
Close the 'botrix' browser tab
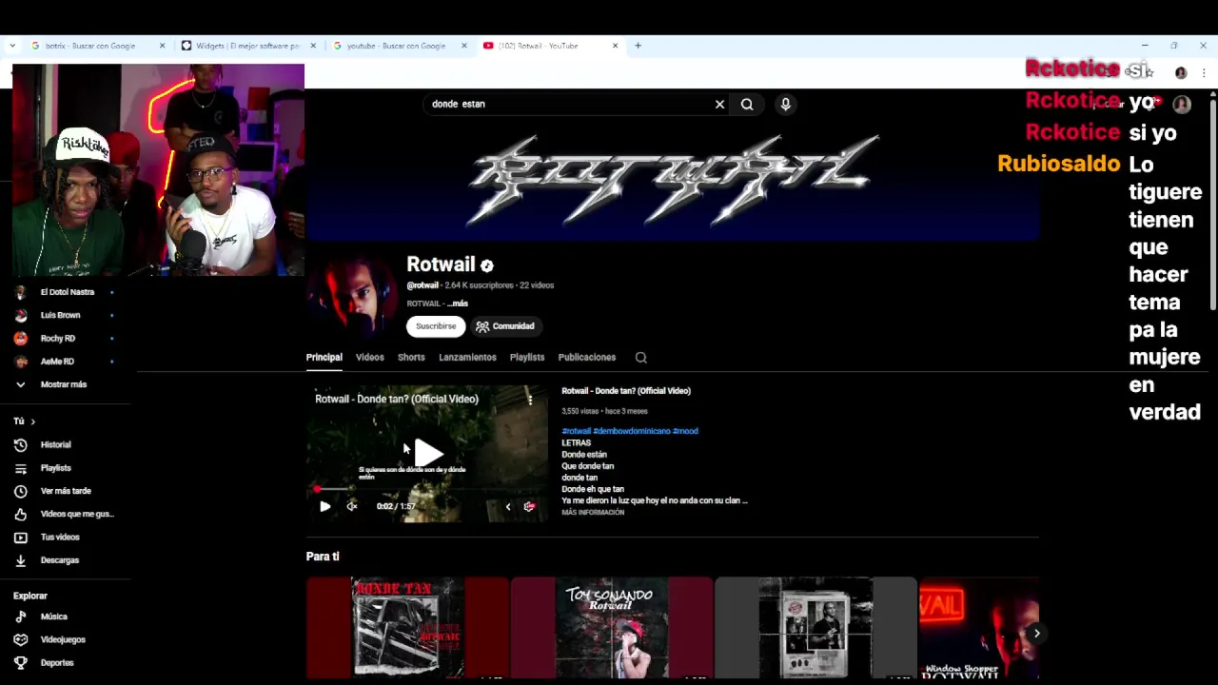click(162, 46)
